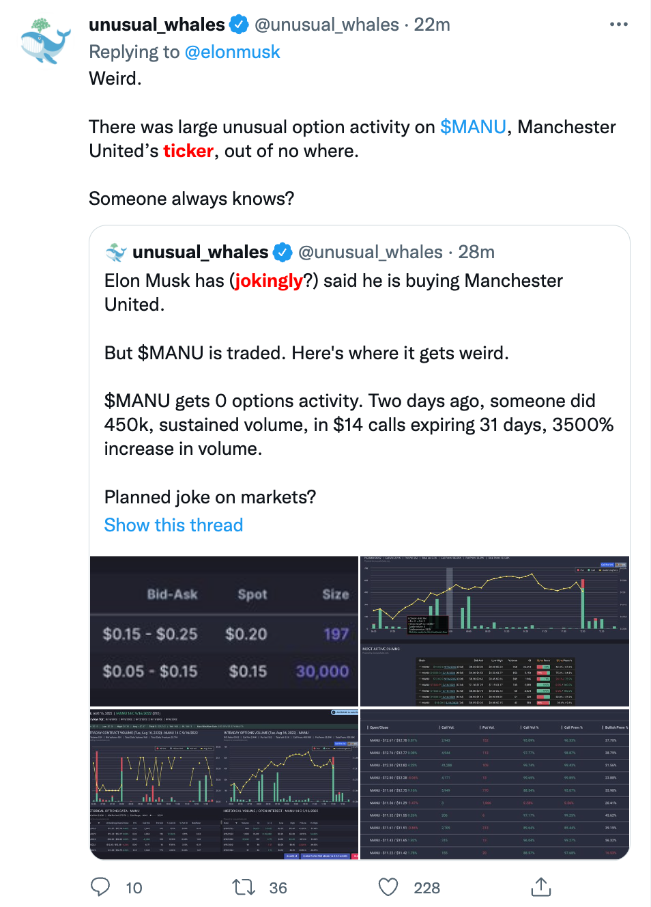This screenshot has width=651, height=907.
Task: Click the unusual_whales display name at top
Action: (x=157, y=25)
